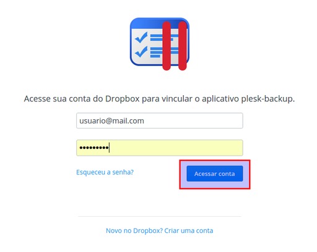Click the left red vertical bar on logo
This screenshot has width=317, height=252.
pos(167,46)
